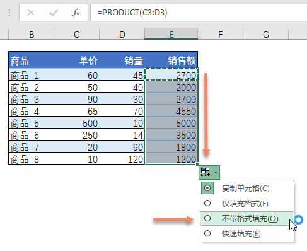Click sales value 1200 in 商品-8 row
Image resolution: width=307 pixels, height=251 pixels.
pos(171,159)
